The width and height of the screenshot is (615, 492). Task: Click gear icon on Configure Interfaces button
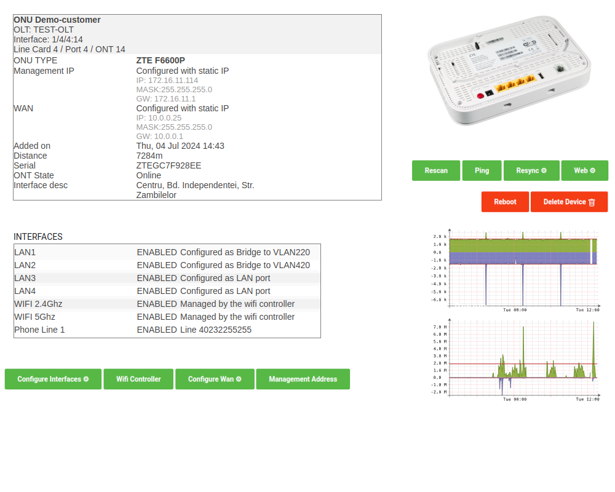pos(86,379)
